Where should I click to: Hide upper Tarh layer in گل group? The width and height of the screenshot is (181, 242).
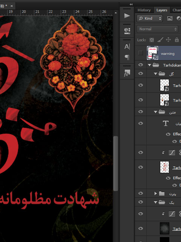(141, 85)
